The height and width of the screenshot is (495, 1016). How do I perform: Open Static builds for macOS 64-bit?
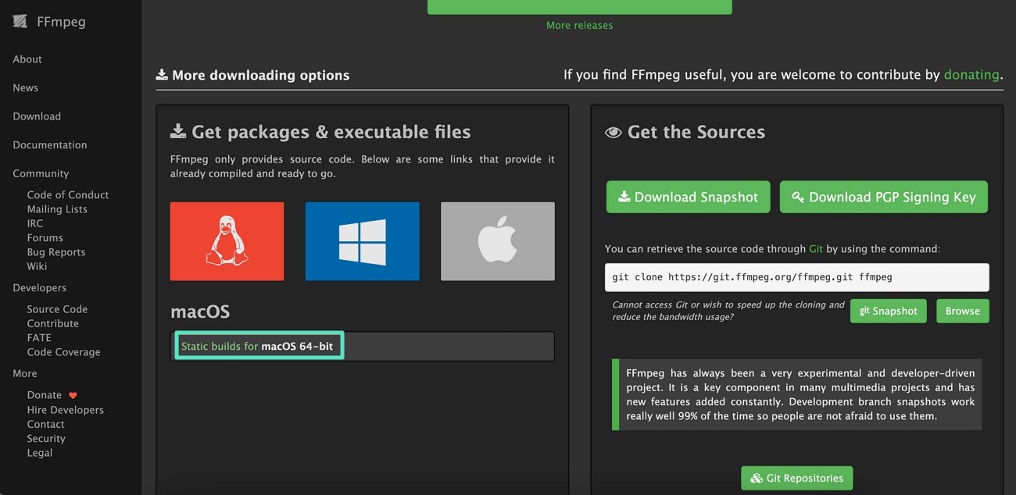259,346
